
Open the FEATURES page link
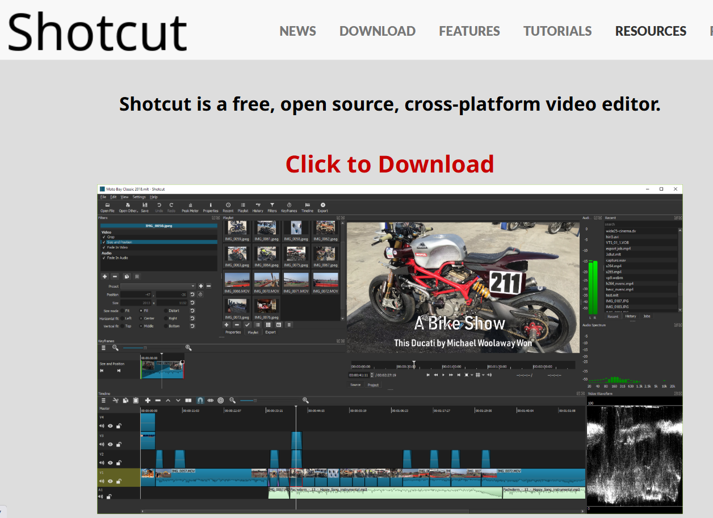coord(469,31)
